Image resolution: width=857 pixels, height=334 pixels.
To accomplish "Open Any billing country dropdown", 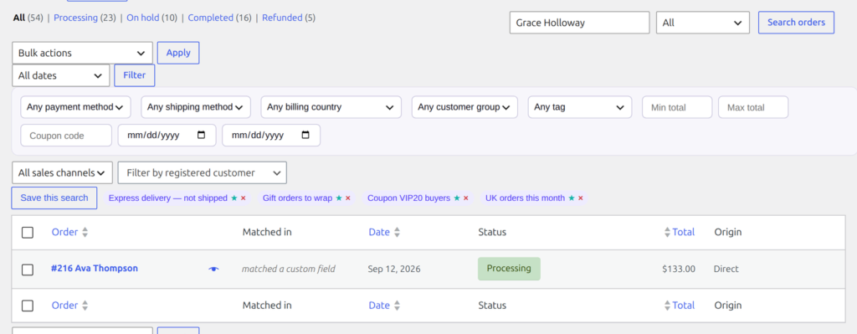I will pos(331,107).
